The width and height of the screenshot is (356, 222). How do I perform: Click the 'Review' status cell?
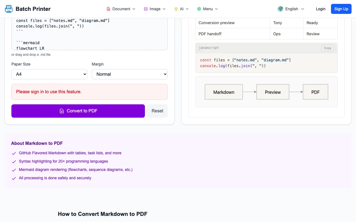320,34
